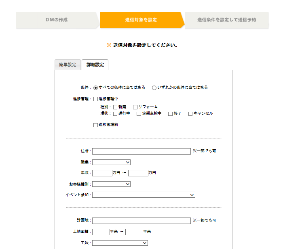The image size is (283, 249).
Task: Enable the 進行中 status checkbox
Action: (115, 114)
